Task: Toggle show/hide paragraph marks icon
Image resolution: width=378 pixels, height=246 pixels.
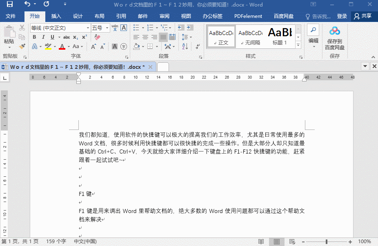Action: (x=198, y=46)
